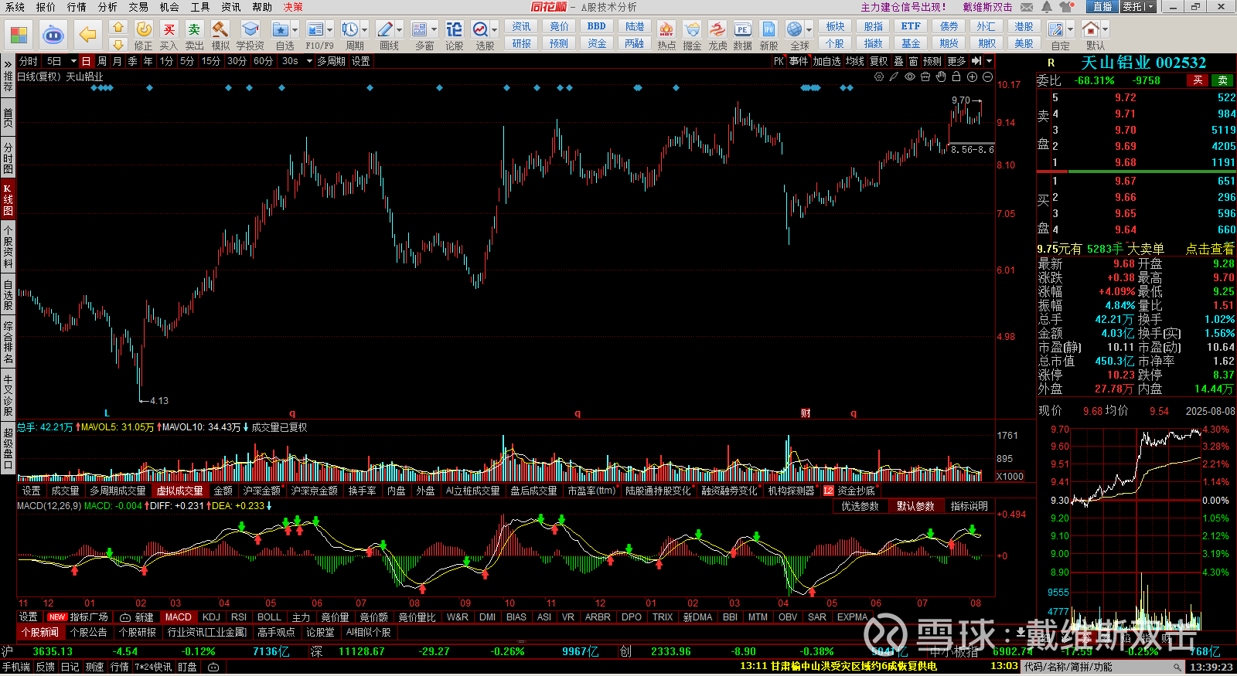Toggle the chart lock icon

point(956,76)
